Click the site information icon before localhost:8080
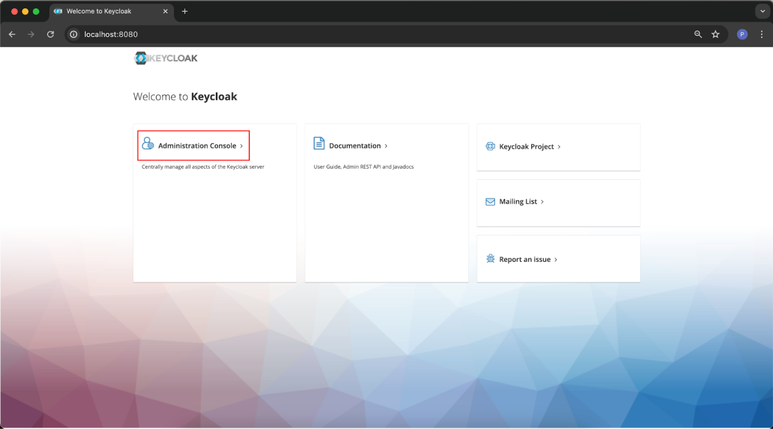 73,34
